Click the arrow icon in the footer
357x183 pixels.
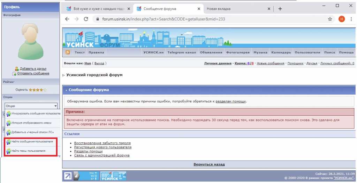[68, 176]
